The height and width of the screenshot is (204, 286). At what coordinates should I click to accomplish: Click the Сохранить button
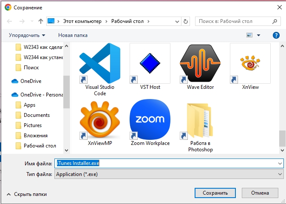click(215, 193)
